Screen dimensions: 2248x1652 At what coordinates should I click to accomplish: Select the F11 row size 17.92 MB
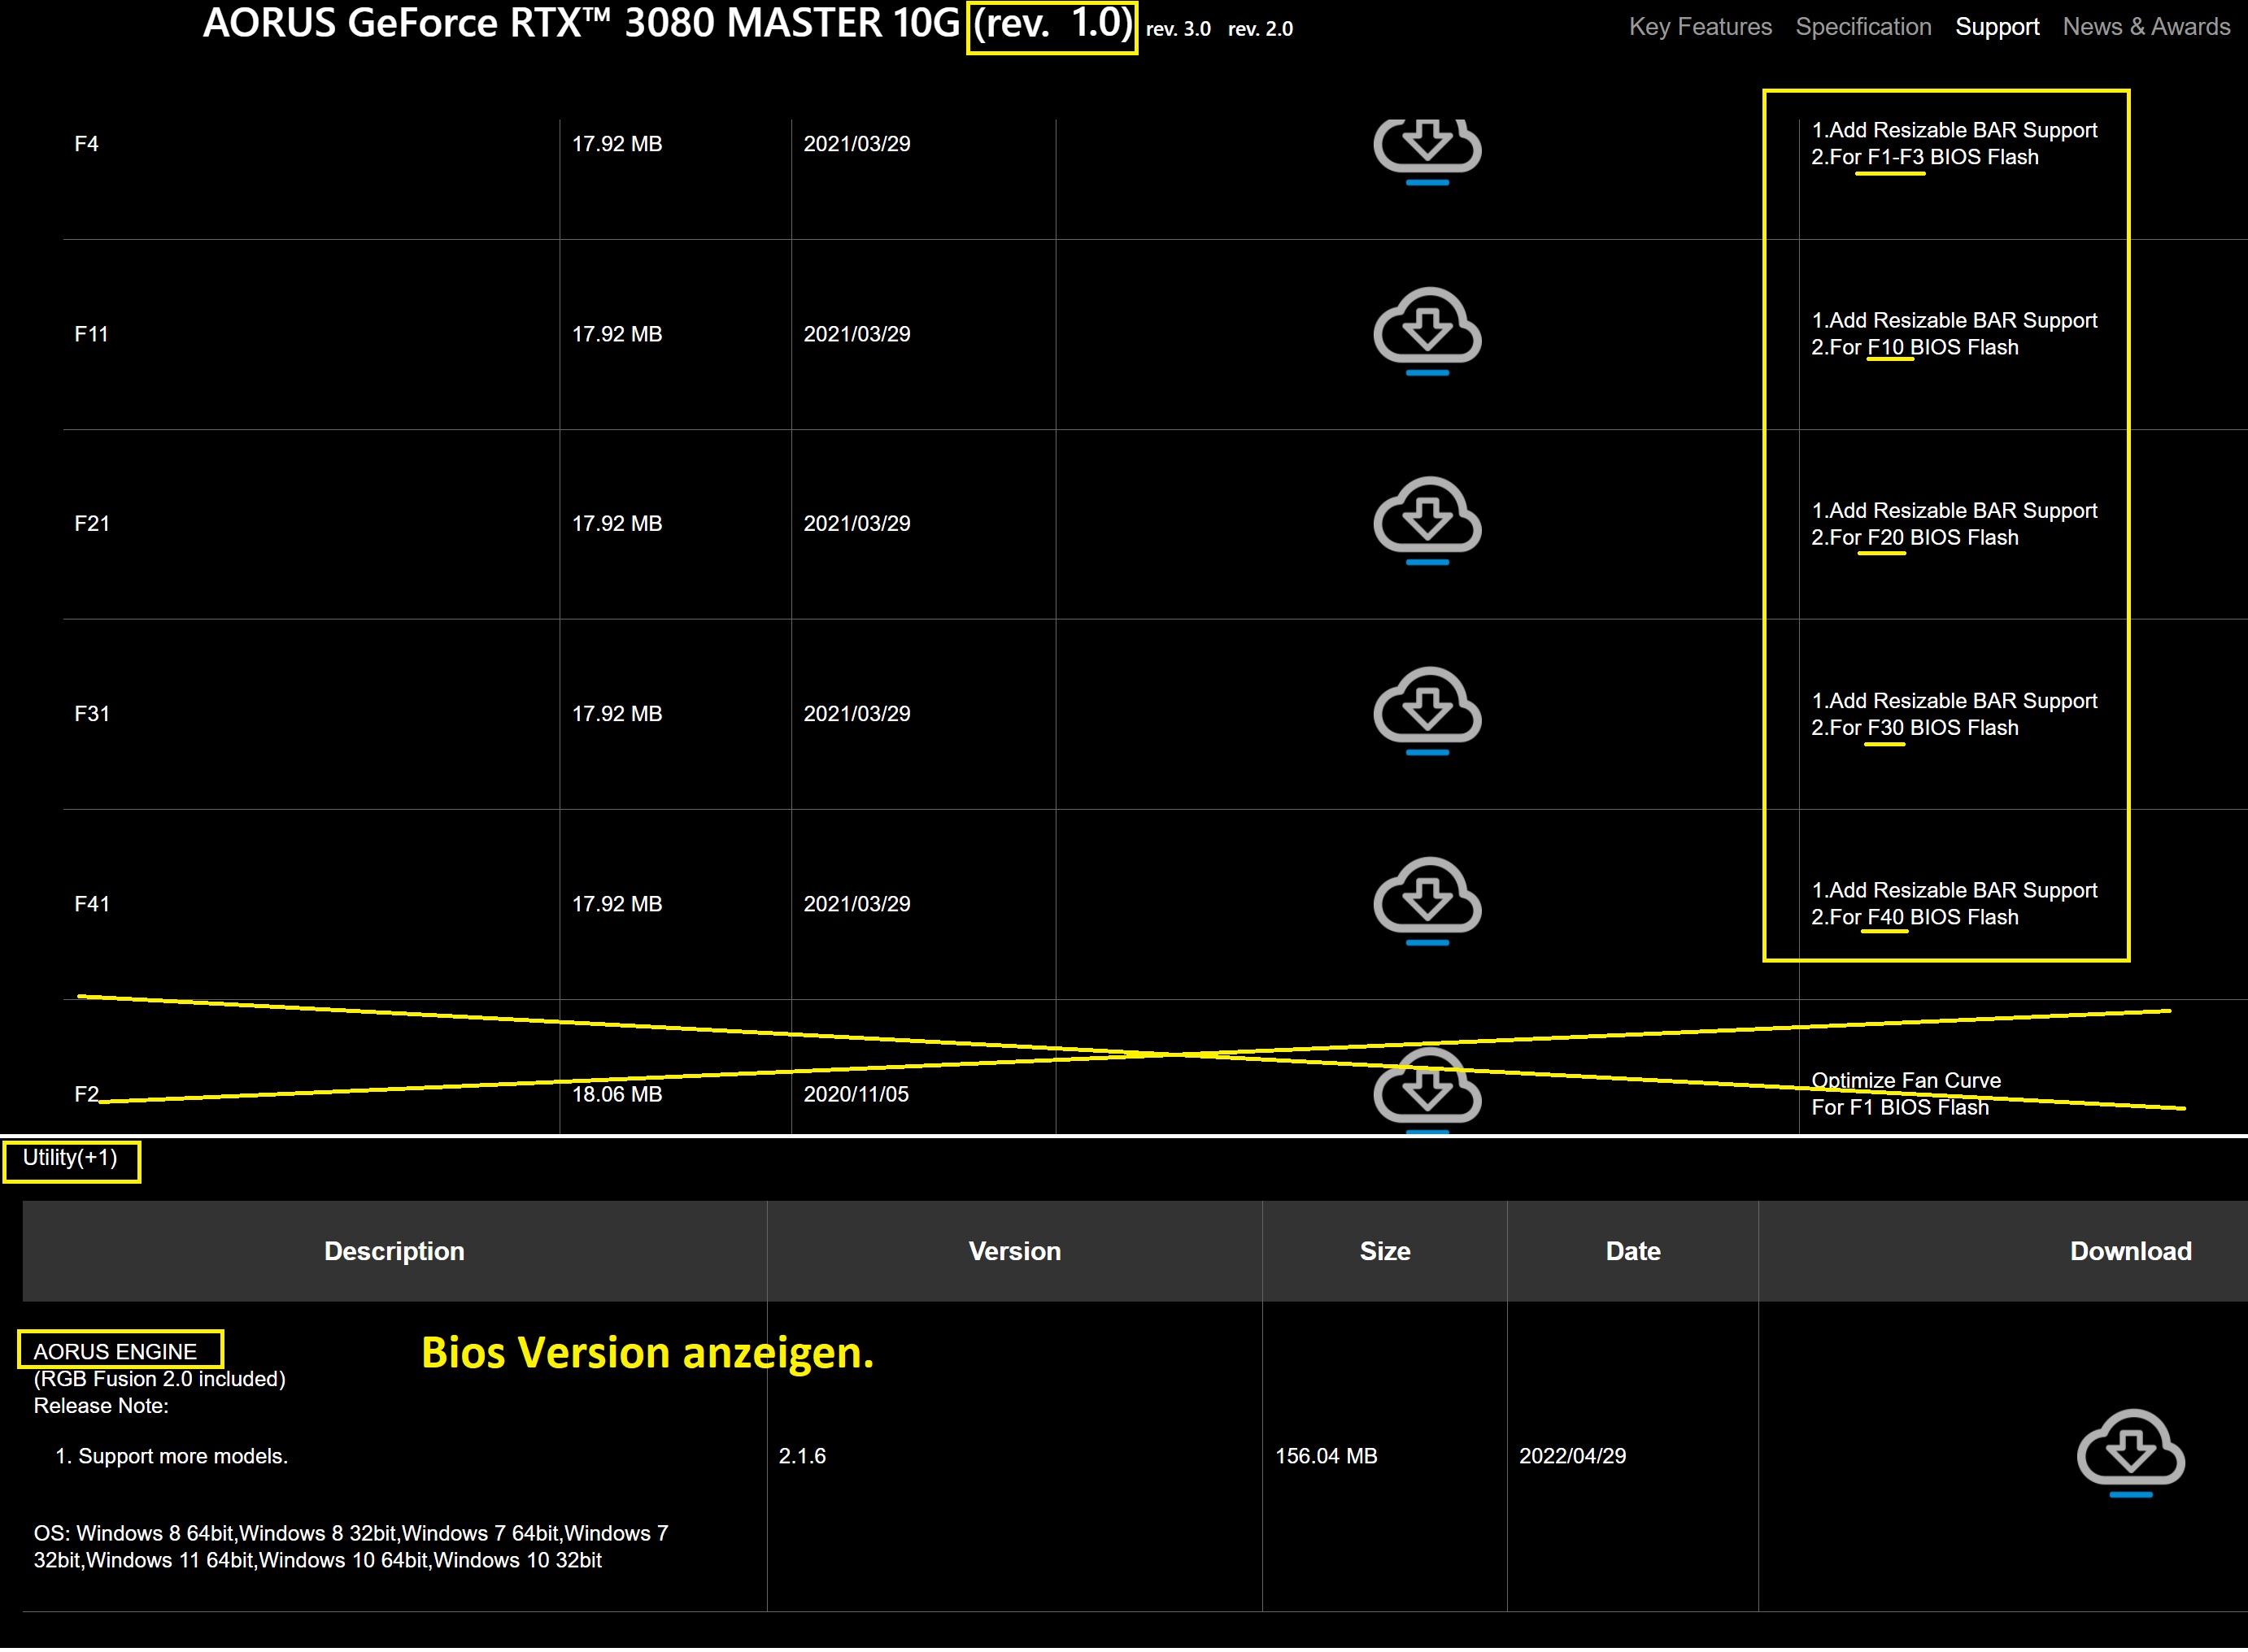(616, 334)
